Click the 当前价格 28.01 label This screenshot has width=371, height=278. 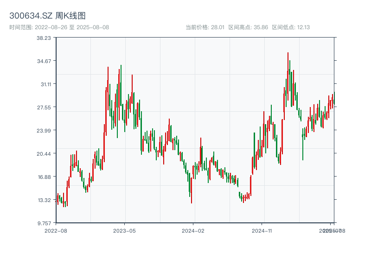(x=205, y=27)
